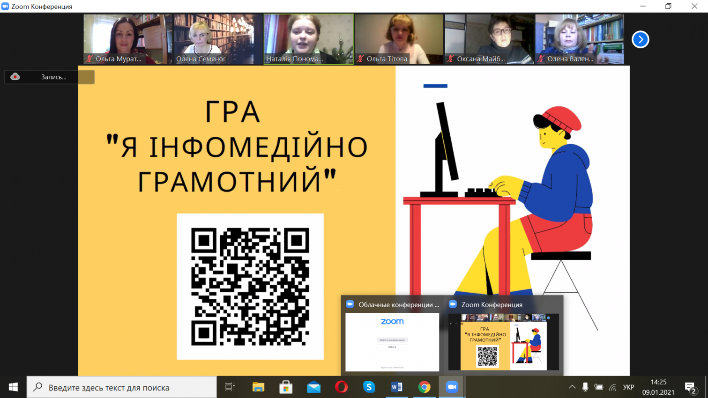Open Skype from taskbar

click(369, 387)
